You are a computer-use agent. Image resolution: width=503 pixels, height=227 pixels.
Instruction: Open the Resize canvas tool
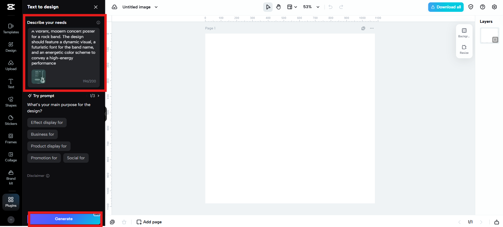pos(464,49)
